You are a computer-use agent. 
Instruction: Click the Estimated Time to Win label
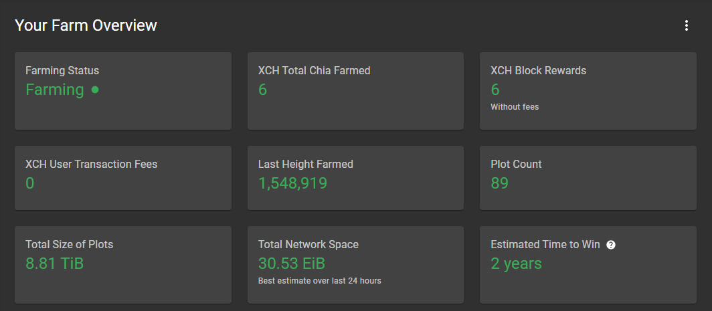pos(545,244)
